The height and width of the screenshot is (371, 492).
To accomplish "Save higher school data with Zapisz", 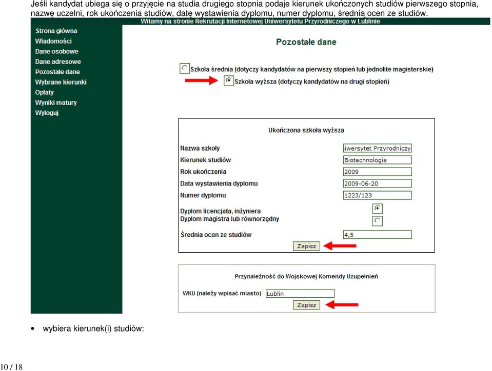I will (307, 246).
